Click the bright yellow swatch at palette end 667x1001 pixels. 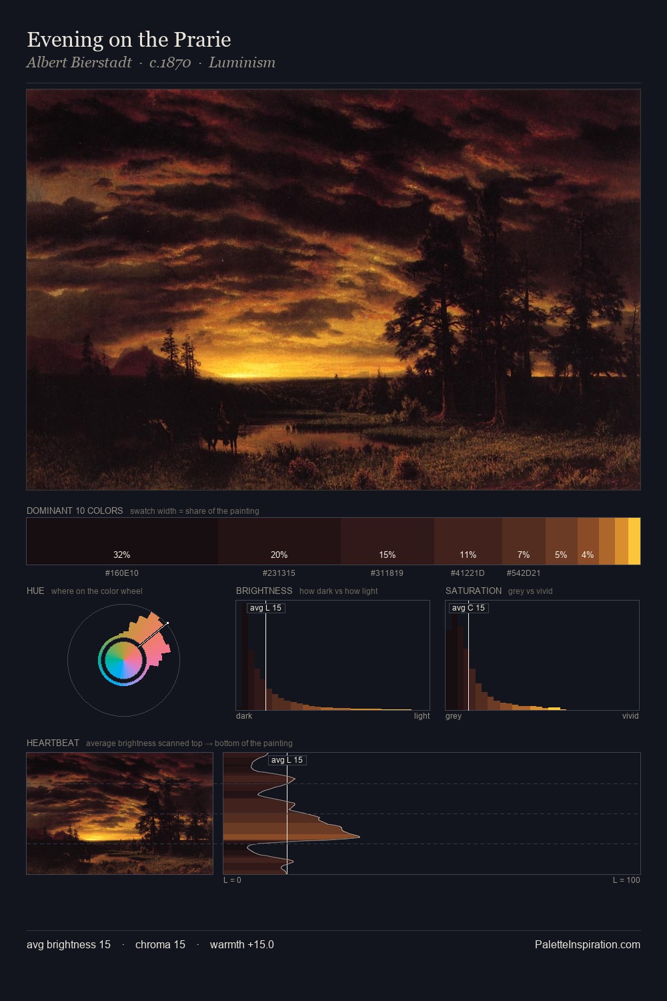634,541
